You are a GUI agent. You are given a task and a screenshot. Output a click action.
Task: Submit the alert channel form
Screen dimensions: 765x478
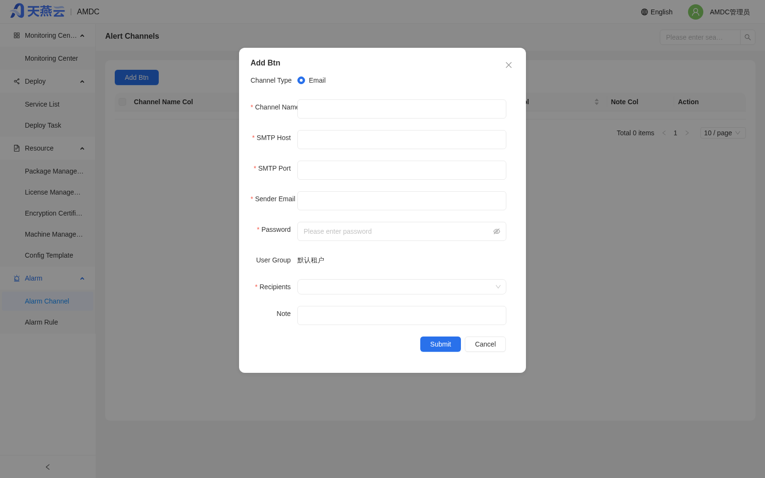[440, 344]
